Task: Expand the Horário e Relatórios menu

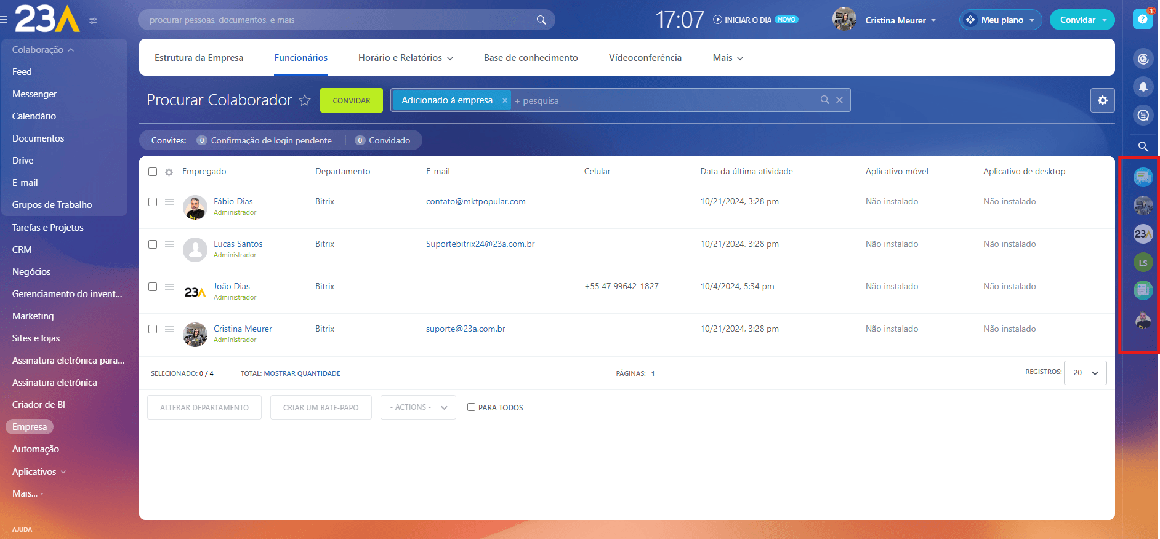Action: (405, 58)
